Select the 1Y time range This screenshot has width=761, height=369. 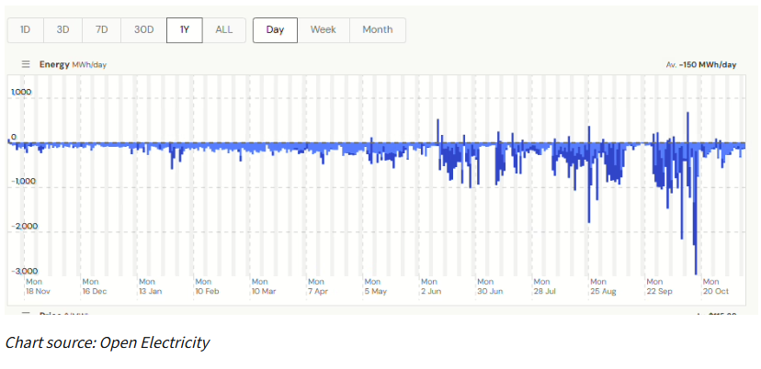point(185,30)
